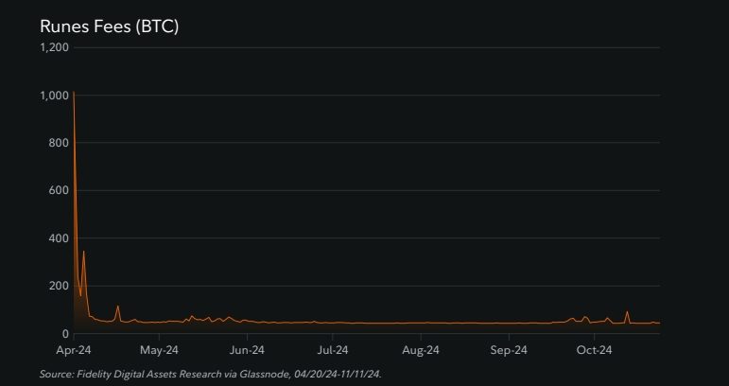729x386 pixels.
Task: Click the 400 y-axis label
Action: (59, 238)
